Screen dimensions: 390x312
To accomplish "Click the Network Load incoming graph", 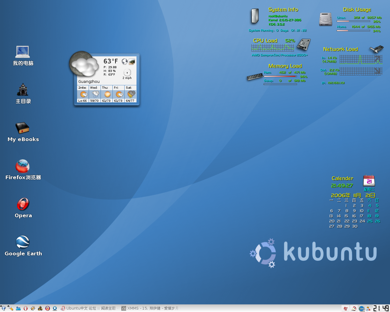I will [361, 59].
